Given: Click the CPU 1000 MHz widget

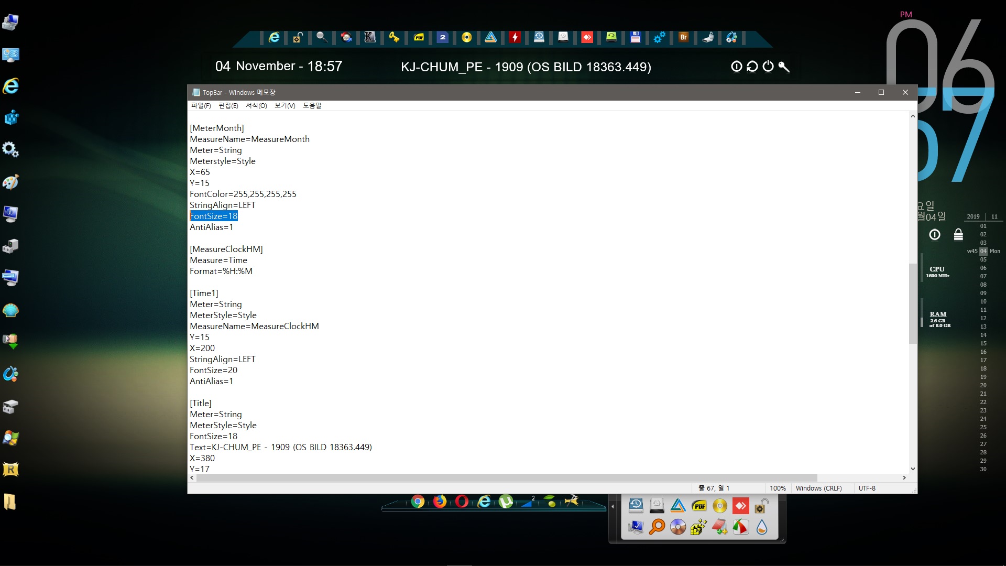Looking at the screenshot, I should 937,271.
